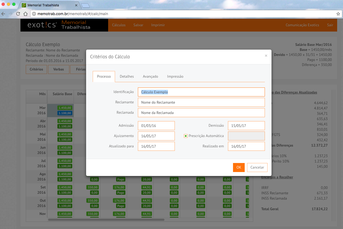Click the browser reload icon
Image resolution: width=343 pixels, height=229 pixels.
[18, 14]
